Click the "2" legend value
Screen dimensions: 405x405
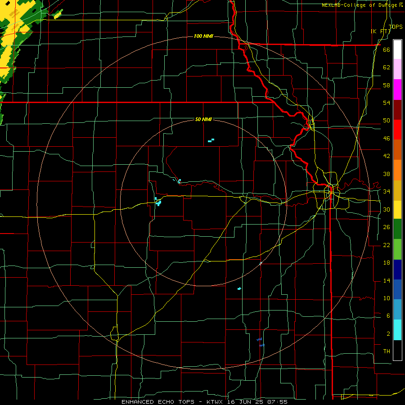[x=388, y=334]
